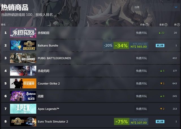Click the help icon next to 变更

coord(166,25)
